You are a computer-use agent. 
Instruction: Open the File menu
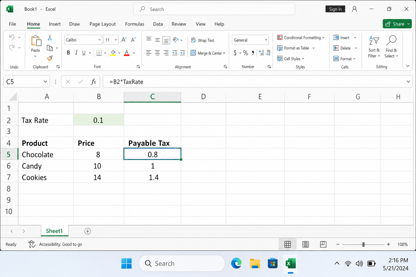point(12,24)
